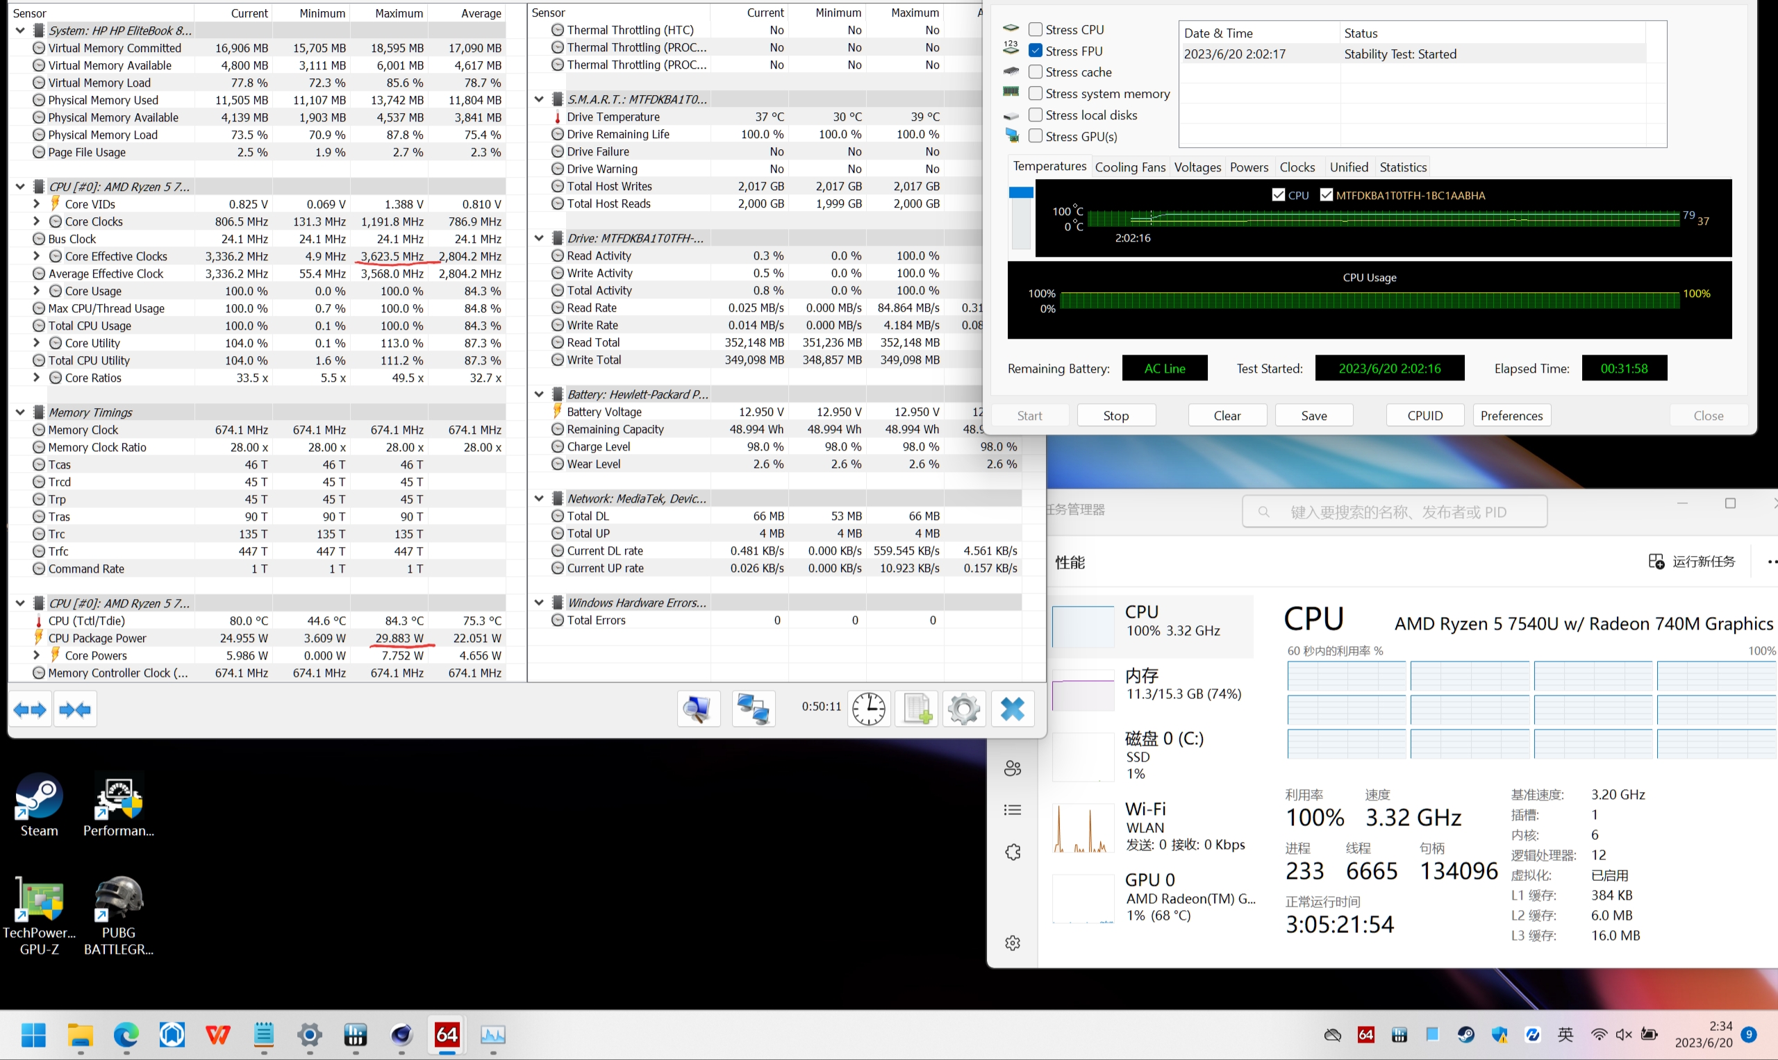Open Task Manager settings gear in sidebar
The height and width of the screenshot is (1060, 1778).
click(1012, 943)
